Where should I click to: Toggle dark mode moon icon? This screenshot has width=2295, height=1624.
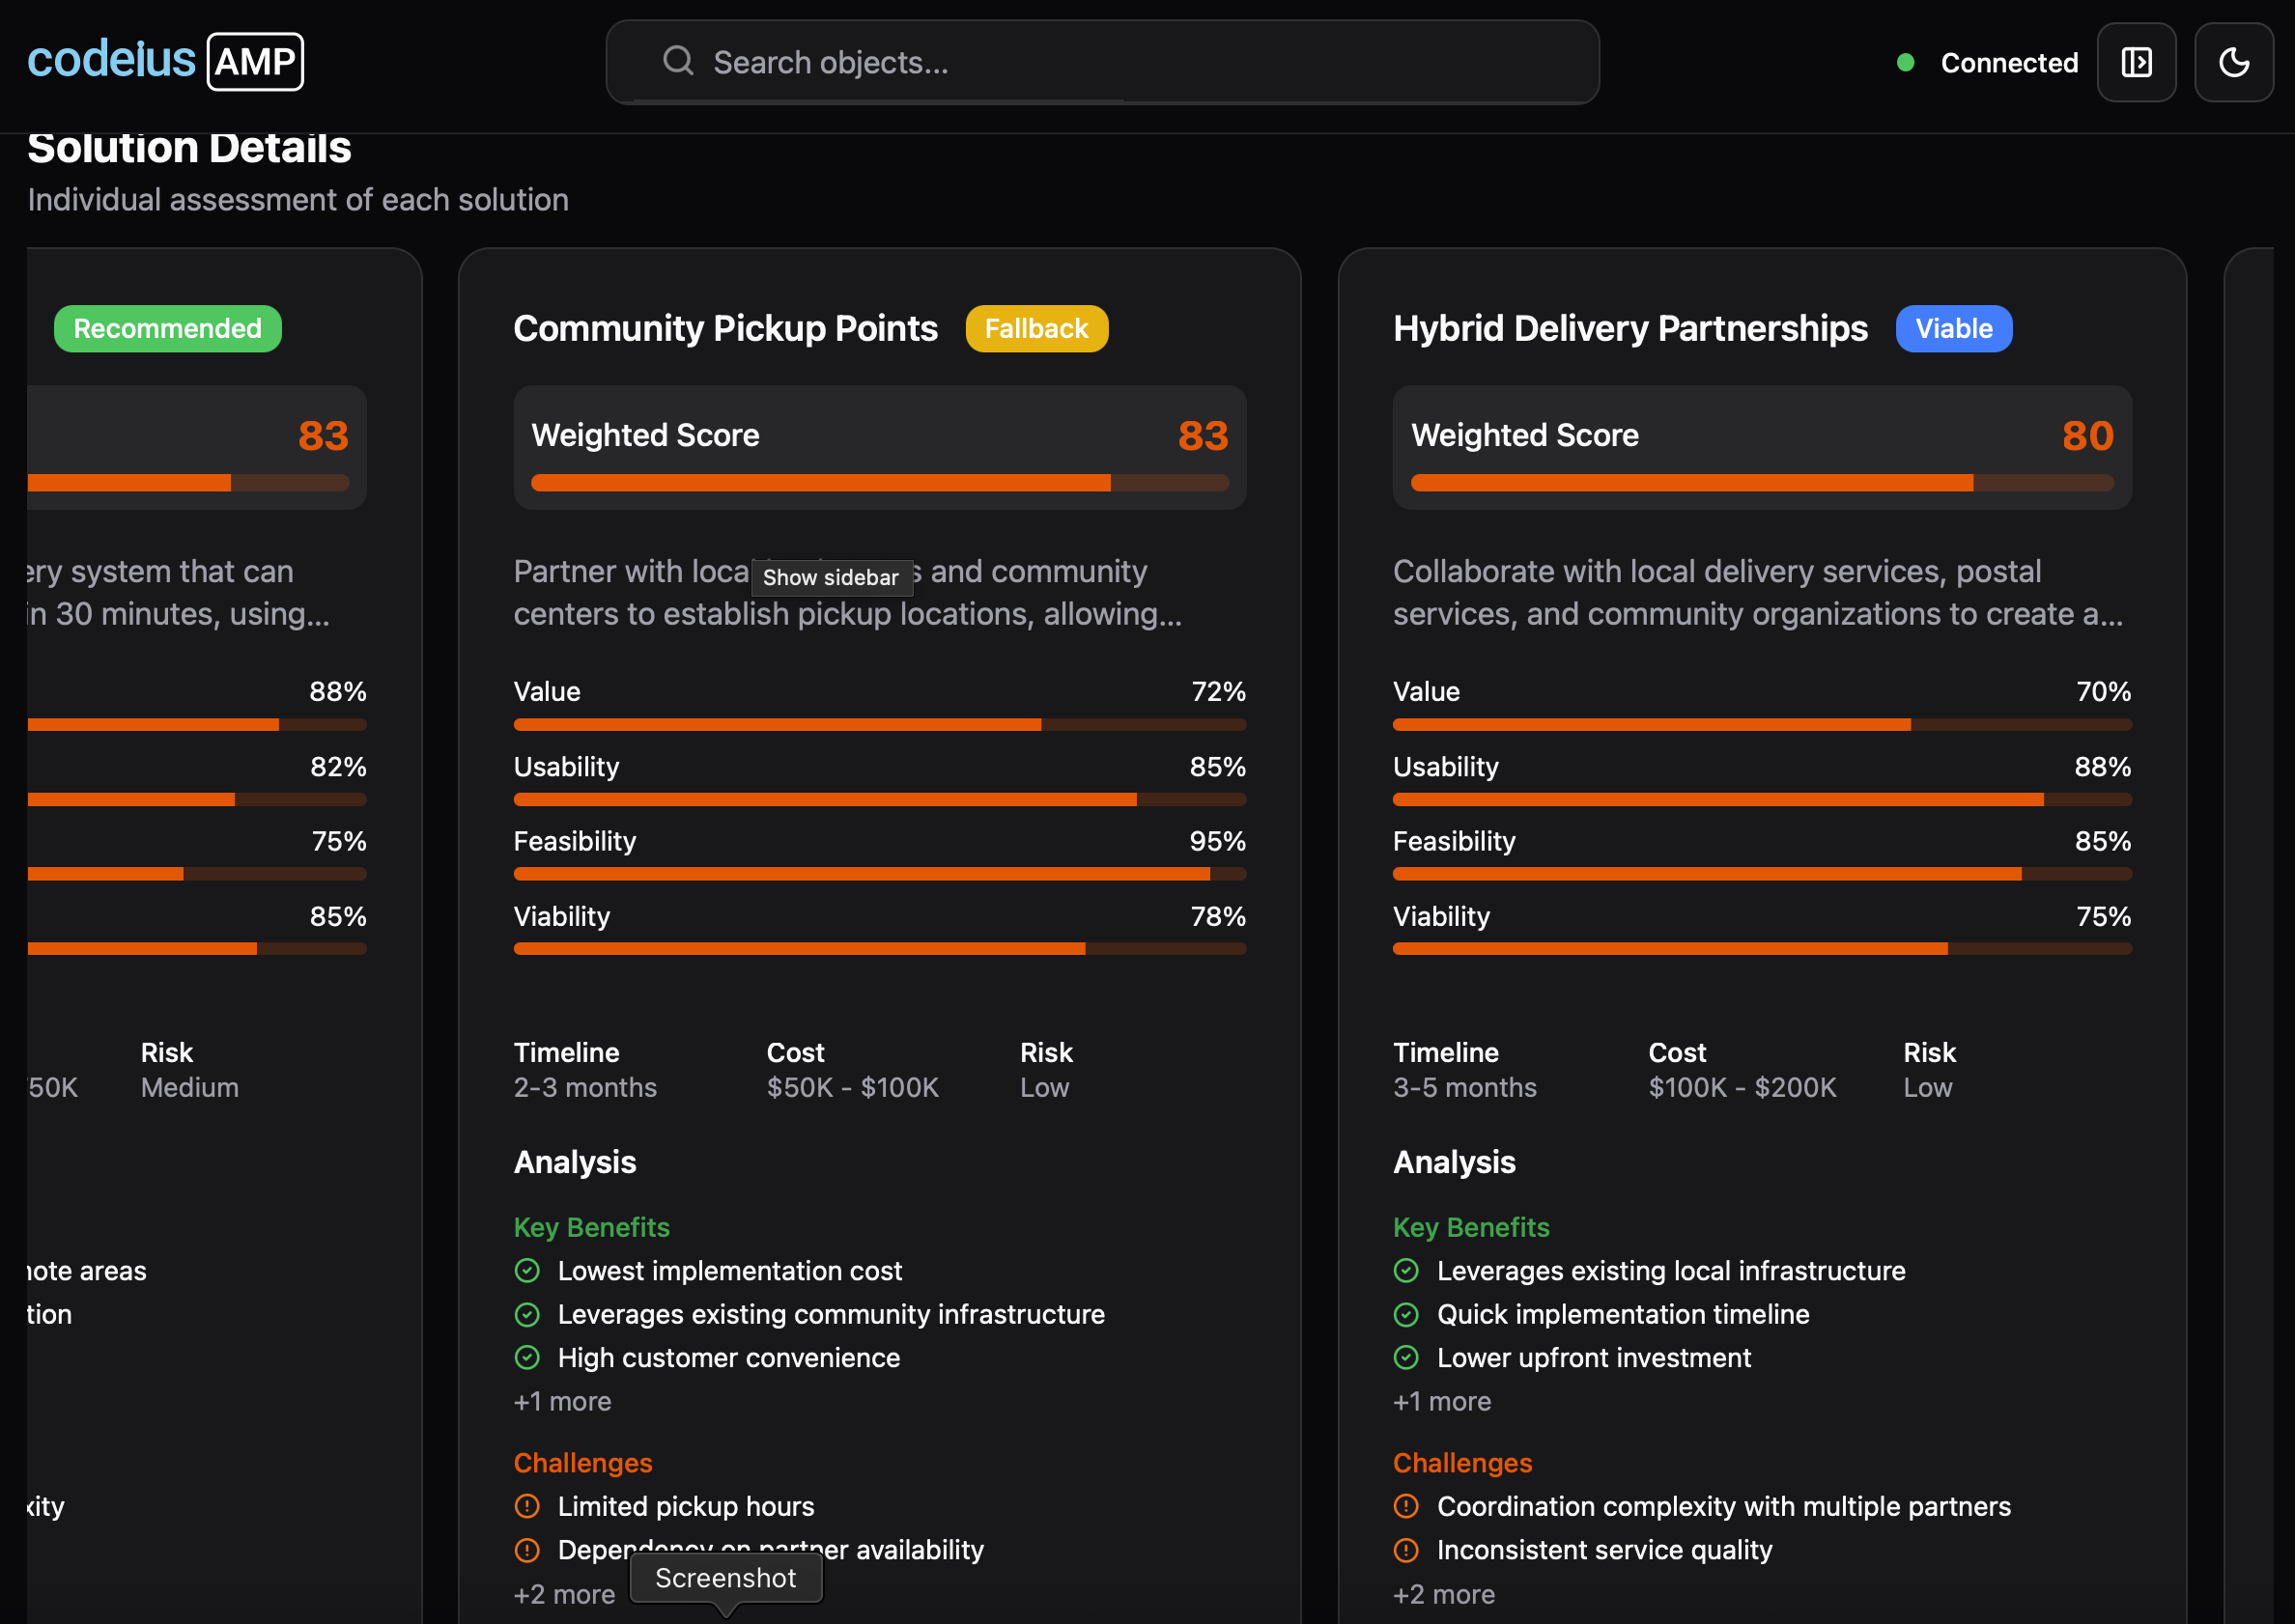(2233, 62)
